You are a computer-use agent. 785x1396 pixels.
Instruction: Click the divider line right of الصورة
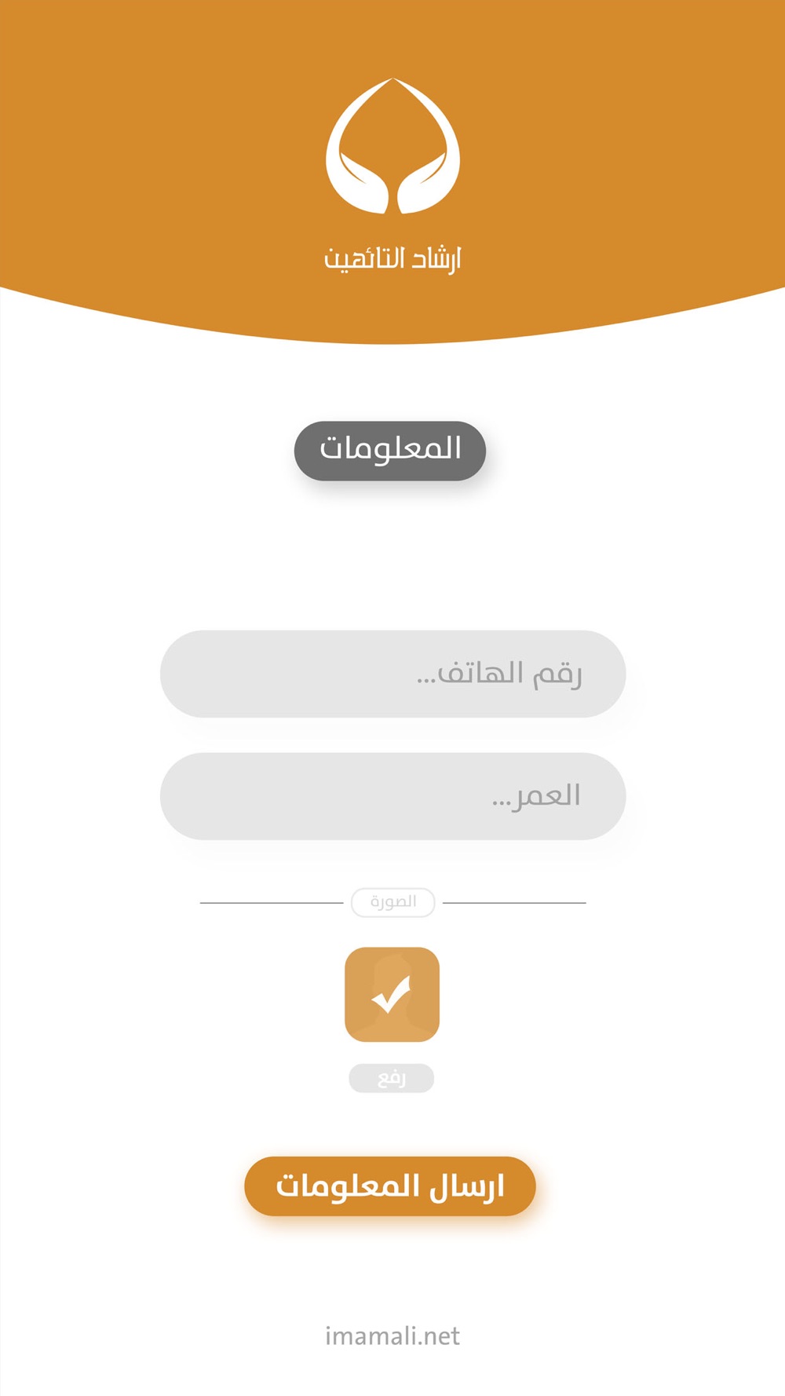click(514, 903)
